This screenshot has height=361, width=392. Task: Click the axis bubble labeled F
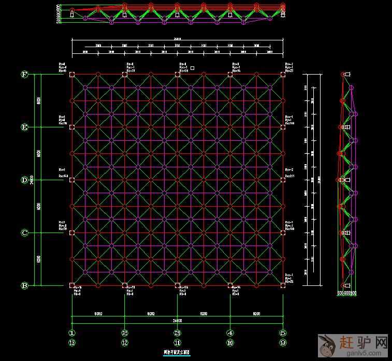click(24, 74)
